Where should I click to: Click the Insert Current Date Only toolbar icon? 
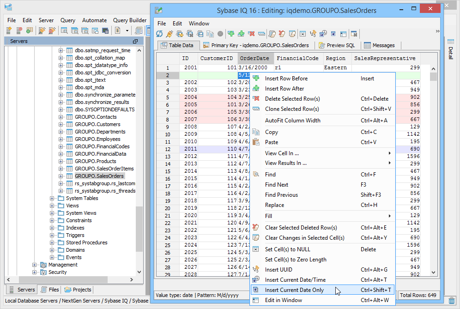[x=333, y=34]
